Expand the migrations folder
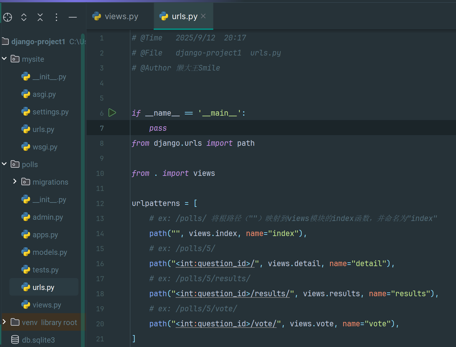 (x=15, y=181)
